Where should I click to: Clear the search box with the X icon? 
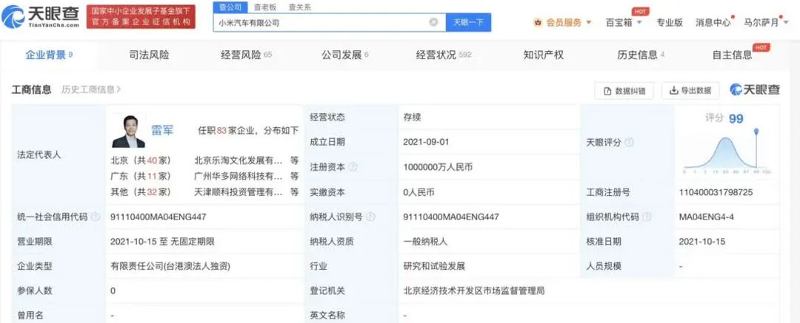[433, 22]
